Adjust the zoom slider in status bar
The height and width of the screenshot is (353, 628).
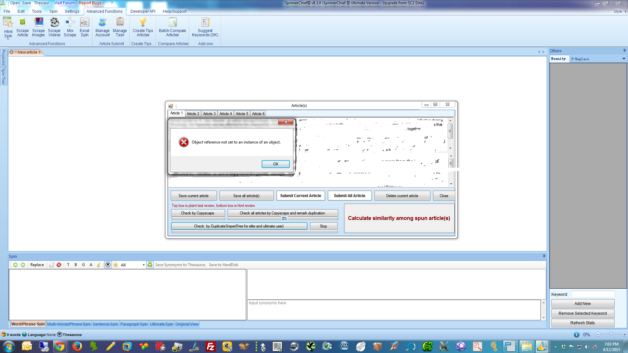pyautogui.click(x=611, y=334)
